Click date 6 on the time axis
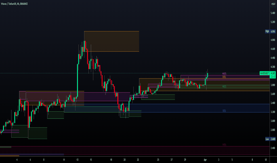This screenshot has height=163, width=277. point(30,160)
